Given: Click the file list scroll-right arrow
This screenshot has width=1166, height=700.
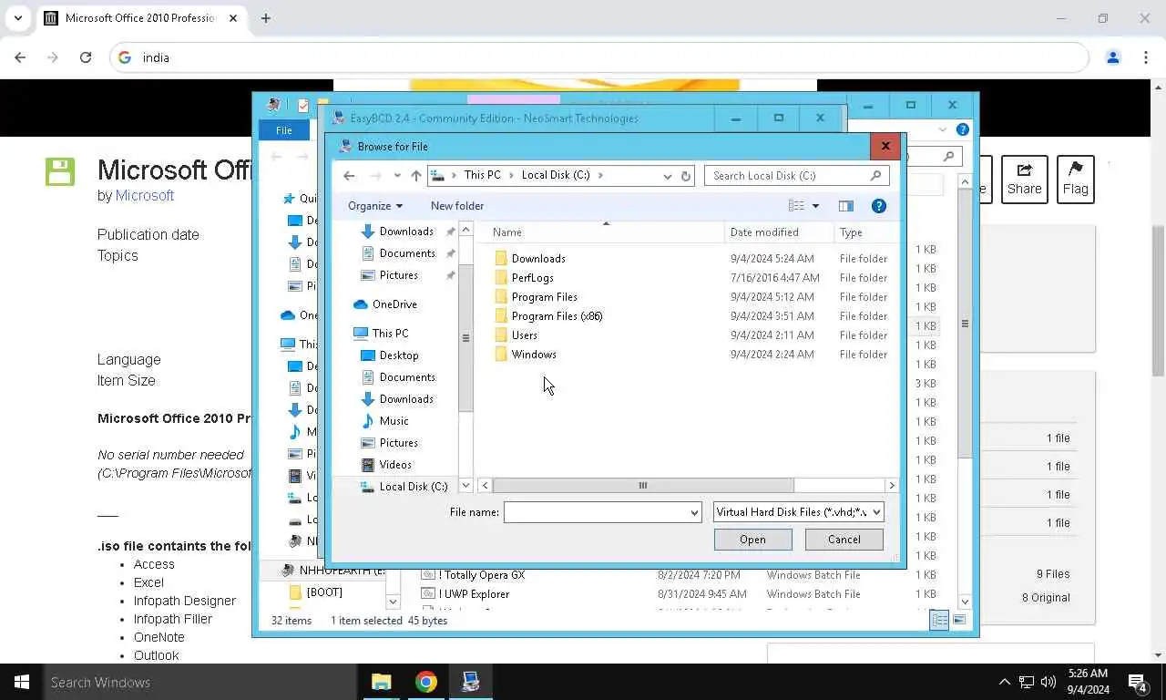Looking at the screenshot, I should 892,486.
